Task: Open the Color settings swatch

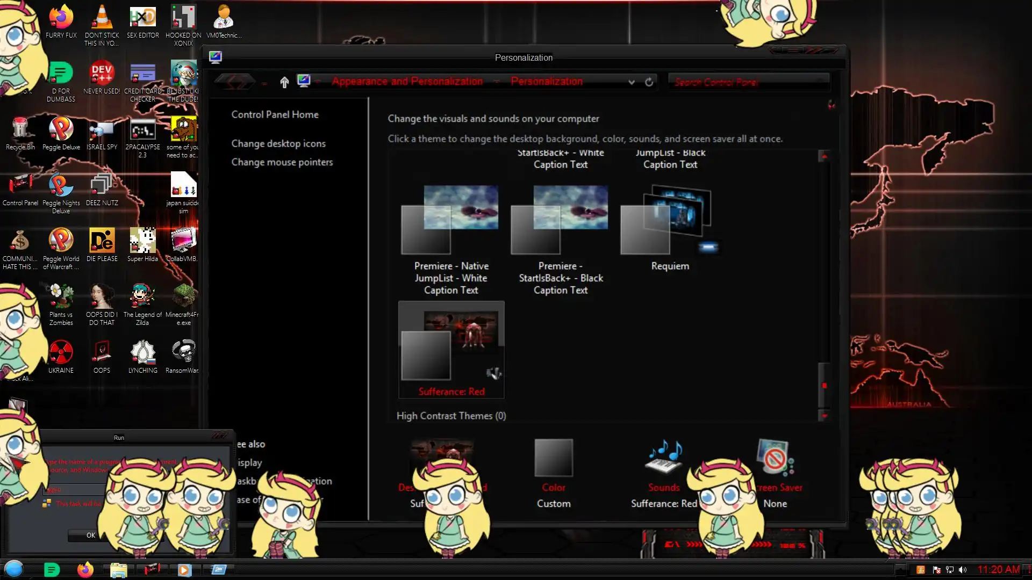Action: 553,458
